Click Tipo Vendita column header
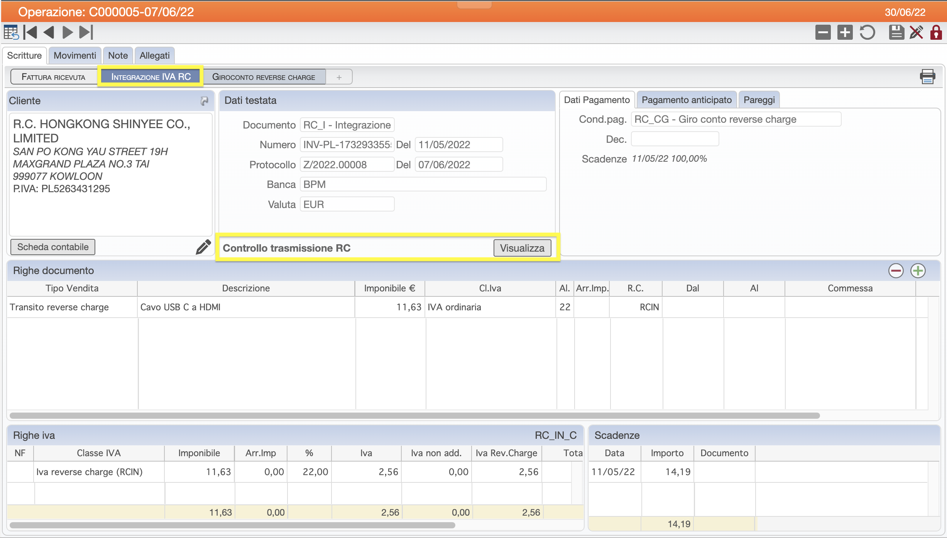 click(x=72, y=288)
